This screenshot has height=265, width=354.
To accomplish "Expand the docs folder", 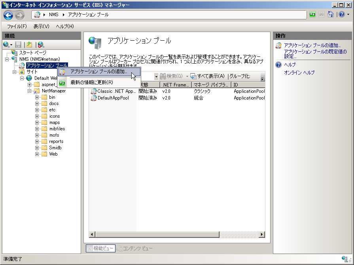I will (x=37, y=103).
